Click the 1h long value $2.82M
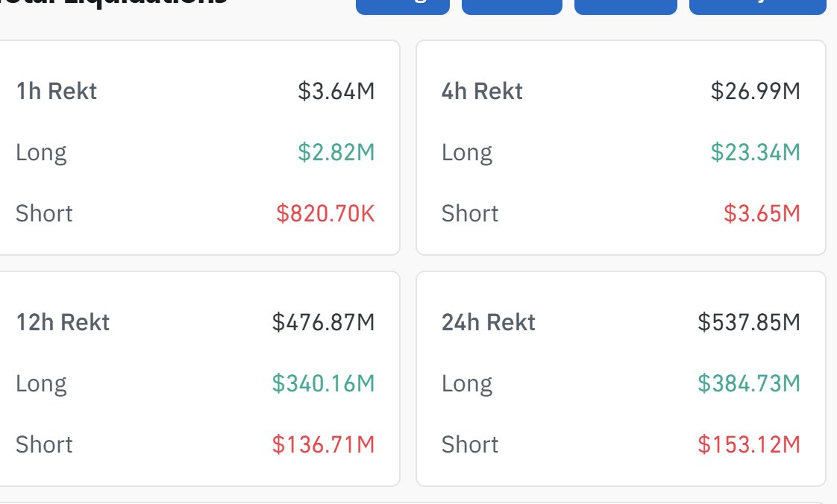The height and width of the screenshot is (504, 837). (336, 153)
